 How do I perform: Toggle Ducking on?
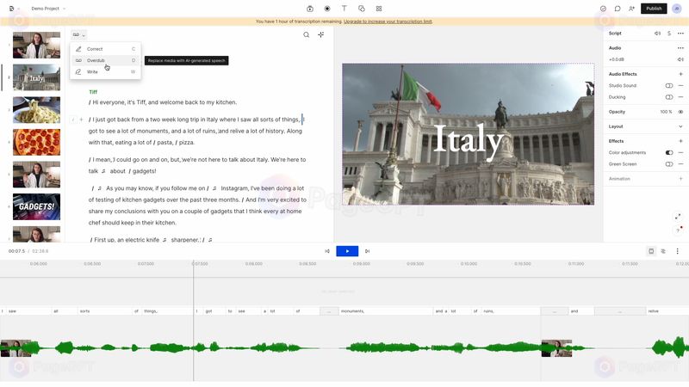click(669, 97)
